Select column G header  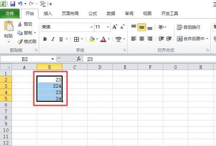(175, 67)
